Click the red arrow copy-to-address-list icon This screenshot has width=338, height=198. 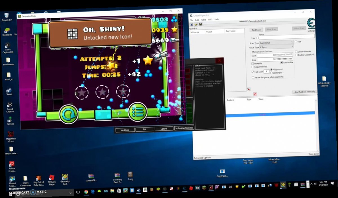pos(248,89)
